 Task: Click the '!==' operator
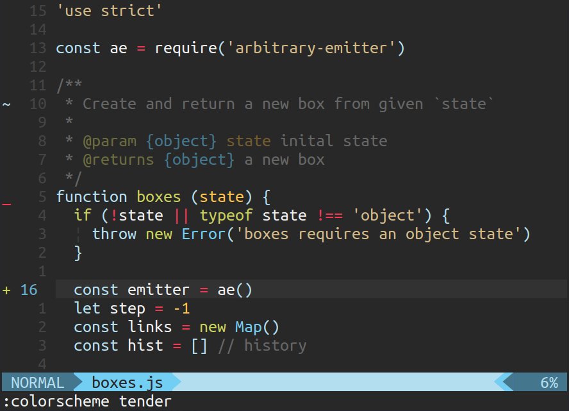pyautogui.click(x=329, y=215)
